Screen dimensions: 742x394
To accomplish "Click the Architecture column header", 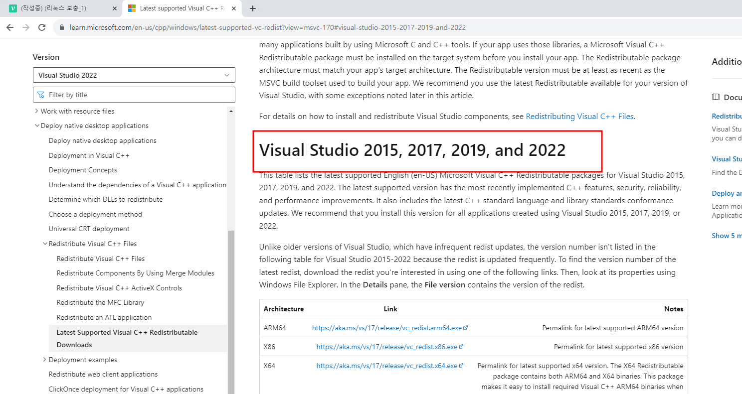I will point(284,309).
